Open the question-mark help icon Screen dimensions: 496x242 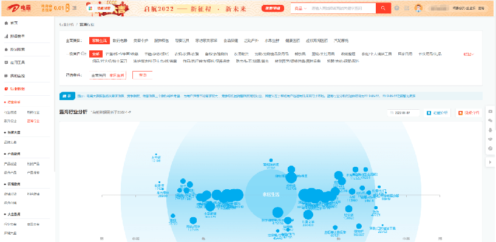(x=397, y=8)
